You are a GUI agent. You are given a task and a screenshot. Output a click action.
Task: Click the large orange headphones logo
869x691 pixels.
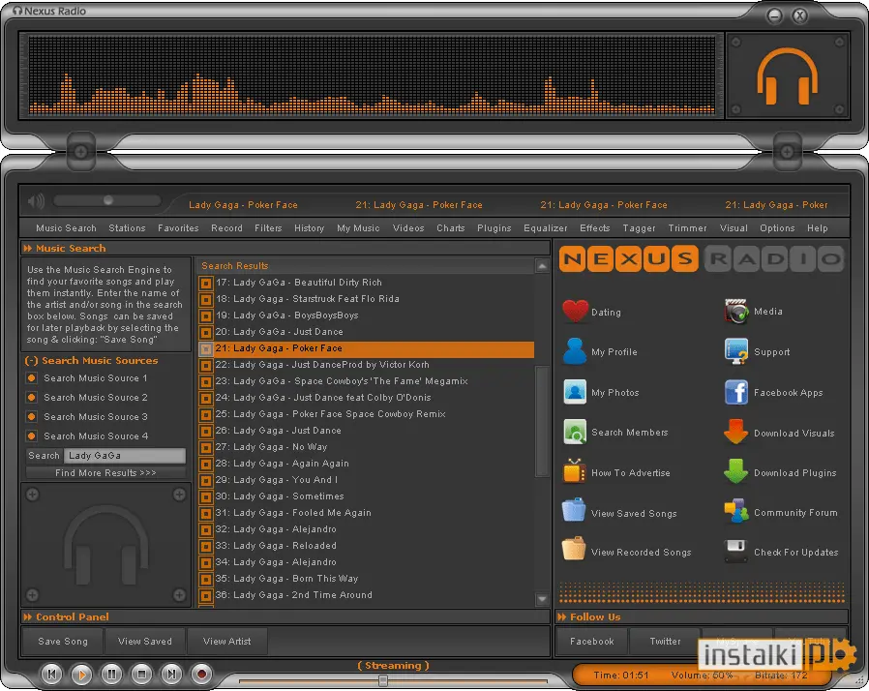[788, 76]
